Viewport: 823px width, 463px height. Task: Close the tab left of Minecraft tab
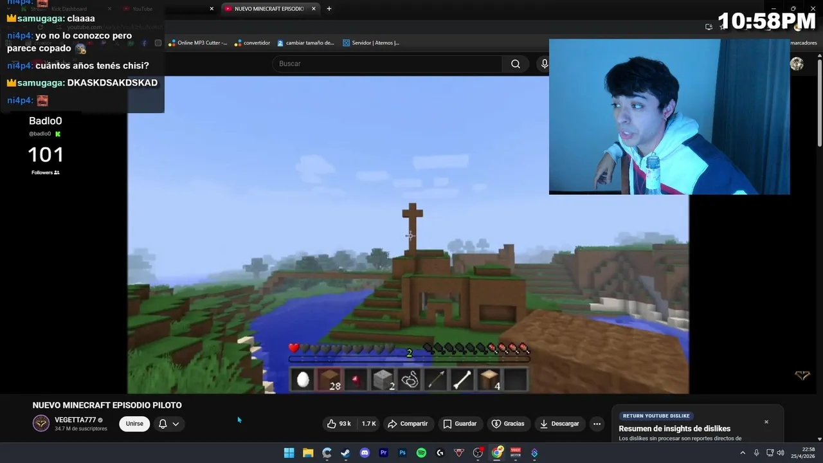pos(212,9)
